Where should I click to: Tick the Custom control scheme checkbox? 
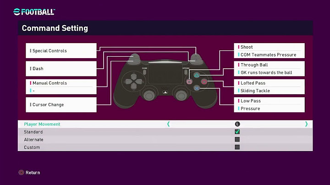click(237, 147)
